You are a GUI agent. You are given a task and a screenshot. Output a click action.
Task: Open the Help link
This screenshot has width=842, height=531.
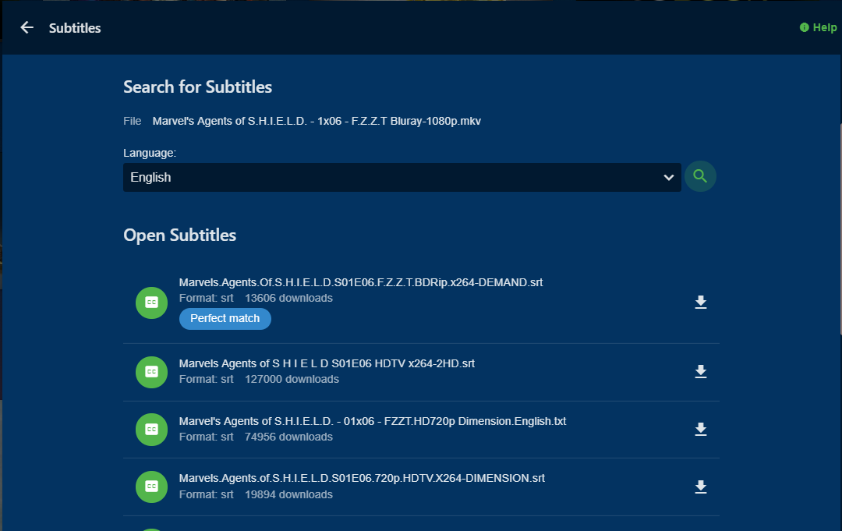coord(819,28)
